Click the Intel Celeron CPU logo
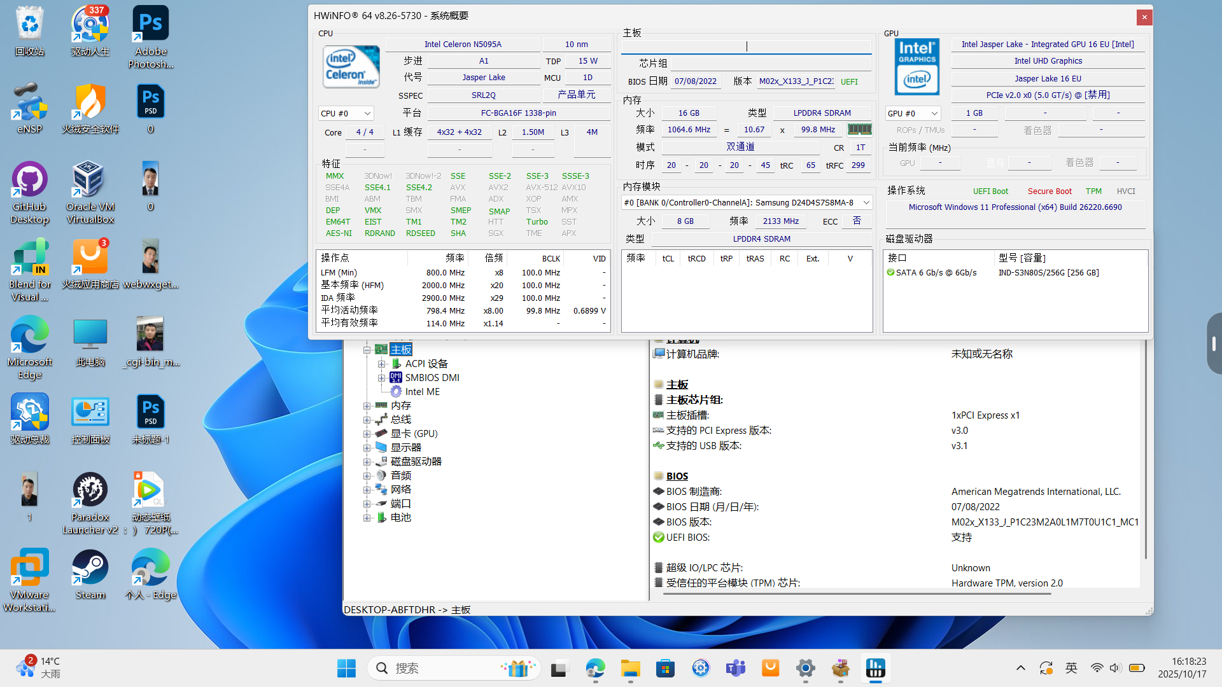Screen dimensions: 1222x687 [x=351, y=67]
